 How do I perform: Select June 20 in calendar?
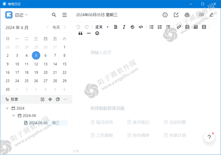[x=46, y=72]
